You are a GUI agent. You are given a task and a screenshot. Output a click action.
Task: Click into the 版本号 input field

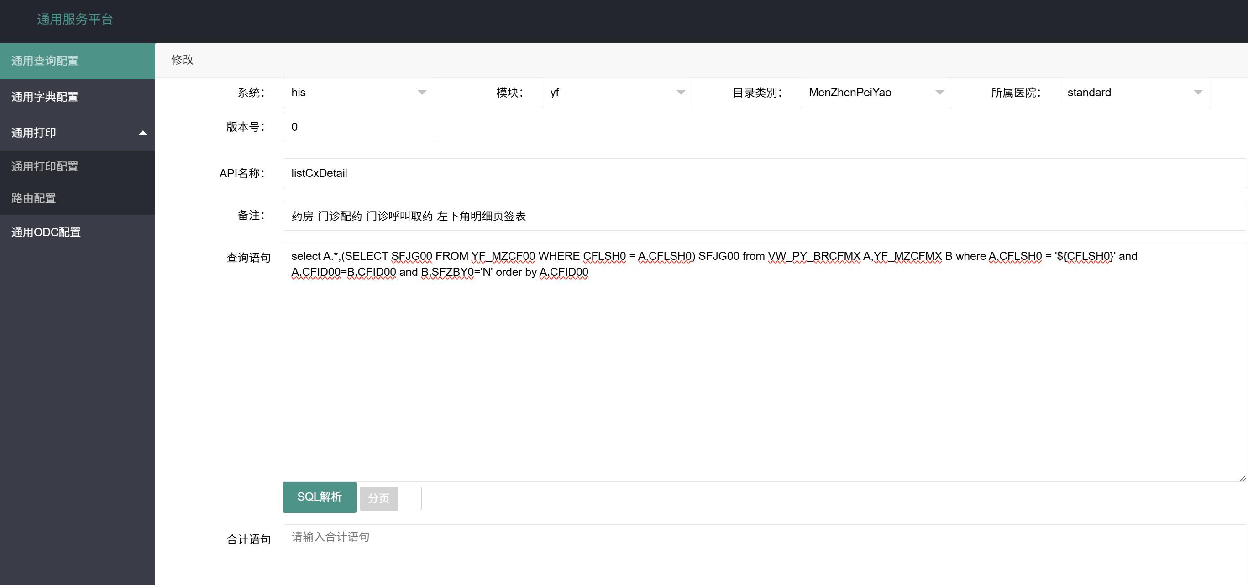(x=358, y=127)
